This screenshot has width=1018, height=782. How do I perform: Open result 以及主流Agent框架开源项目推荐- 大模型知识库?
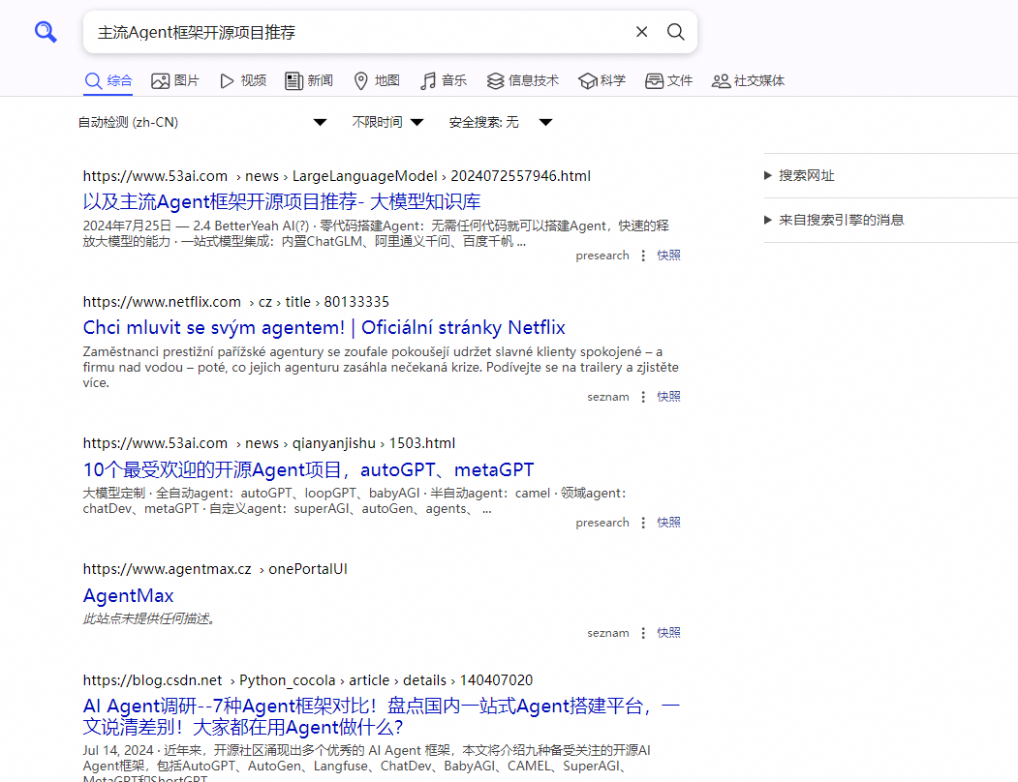[x=282, y=202]
